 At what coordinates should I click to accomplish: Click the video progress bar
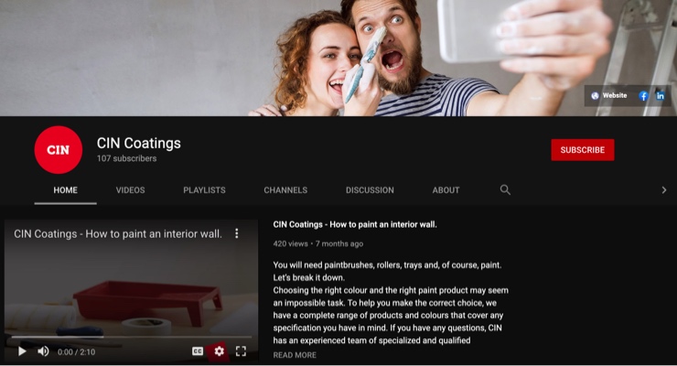(131, 337)
